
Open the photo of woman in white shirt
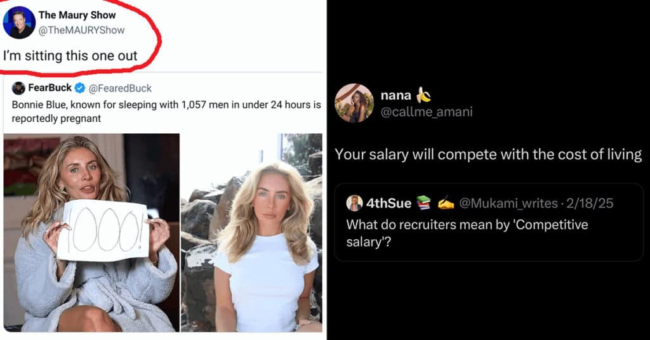coord(251,232)
